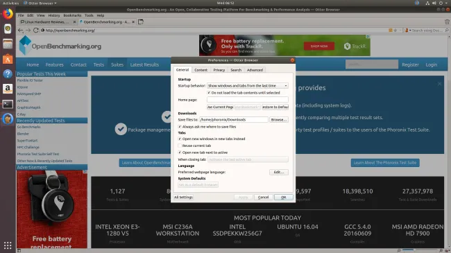The width and height of the screenshot is (451, 253).
Task: Click OK in Preferences dialog
Action: pos(284,198)
